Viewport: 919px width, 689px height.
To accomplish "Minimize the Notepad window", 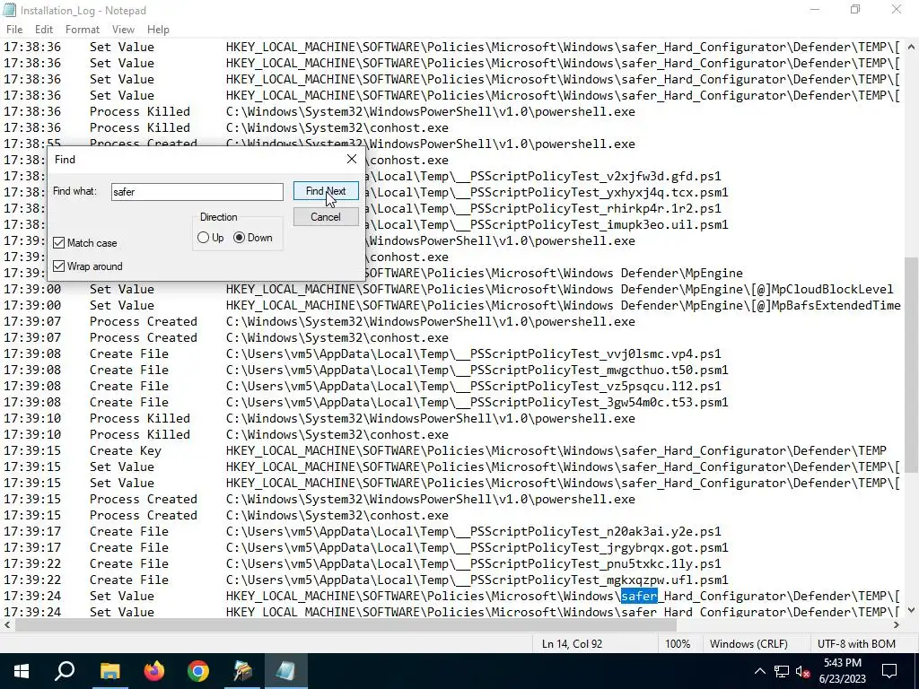I will point(815,9).
